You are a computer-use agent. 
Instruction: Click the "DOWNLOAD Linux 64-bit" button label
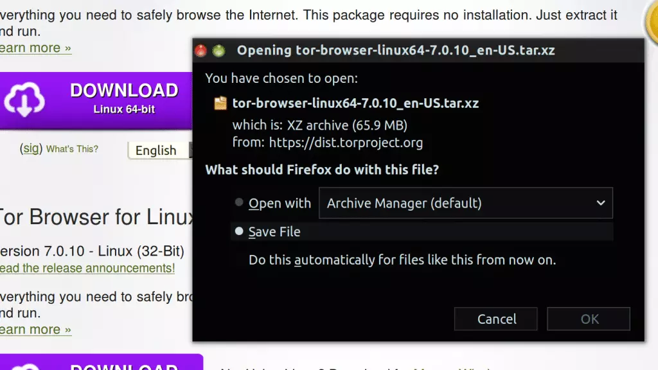[x=124, y=99]
